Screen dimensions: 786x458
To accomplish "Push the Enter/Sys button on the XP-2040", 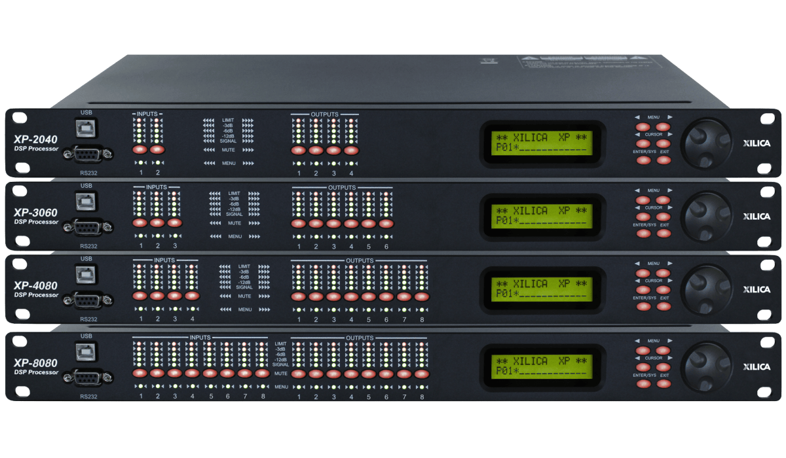I will 643,160.
